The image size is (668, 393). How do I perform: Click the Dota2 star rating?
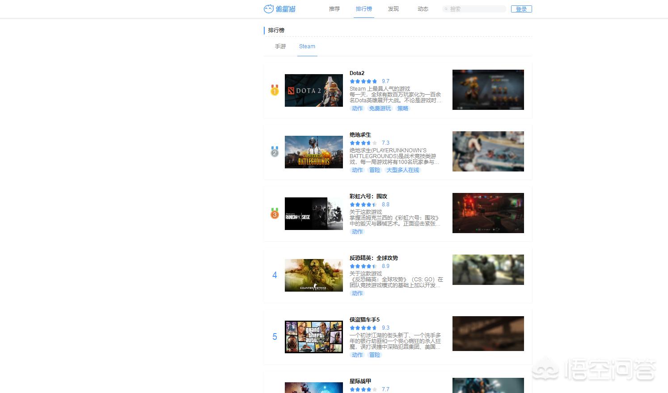tap(363, 81)
